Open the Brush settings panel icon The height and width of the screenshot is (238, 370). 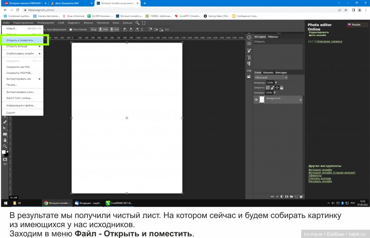coord(249,51)
